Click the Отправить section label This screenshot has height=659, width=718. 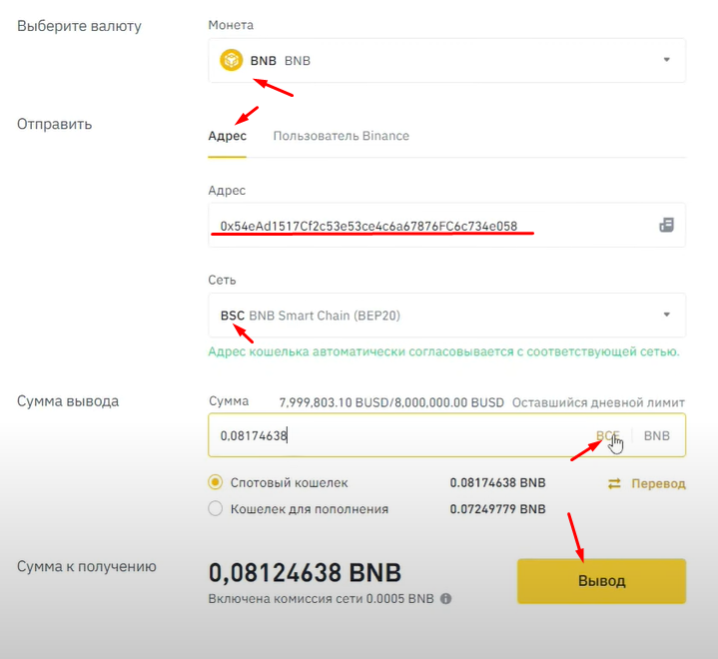pyautogui.click(x=55, y=124)
